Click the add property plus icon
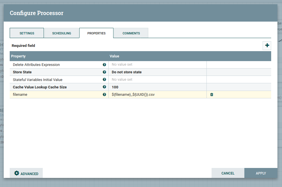 (267, 45)
